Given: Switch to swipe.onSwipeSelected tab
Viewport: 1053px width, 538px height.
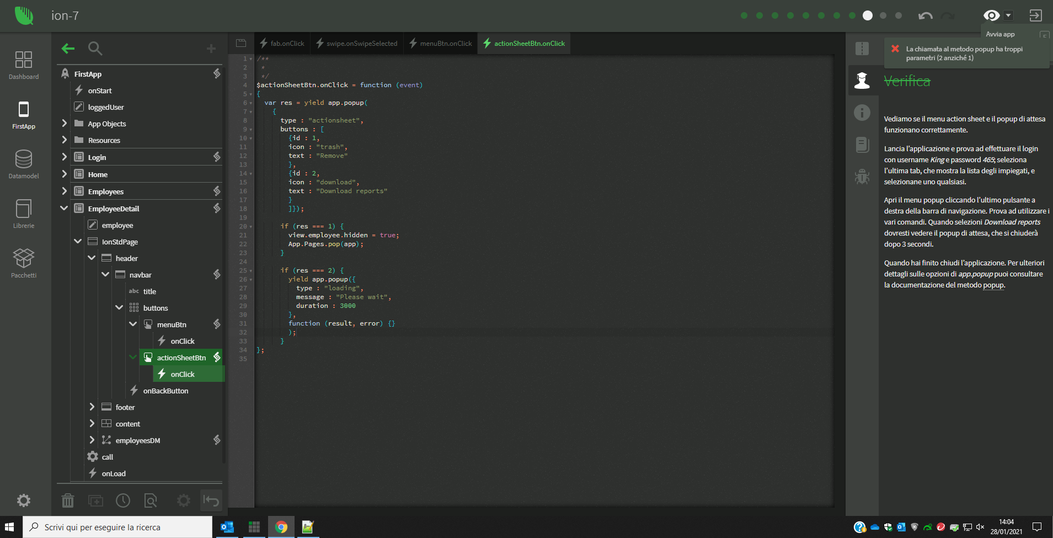Looking at the screenshot, I should click(x=356, y=43).
